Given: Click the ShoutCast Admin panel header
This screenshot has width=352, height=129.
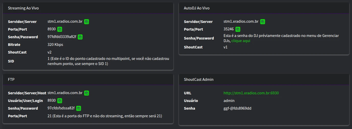Looking at the screenshot, I should click(199, 80).
